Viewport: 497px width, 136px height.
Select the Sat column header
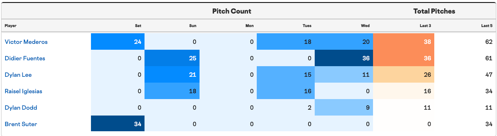pyautogui.click(x=138, y=26)
